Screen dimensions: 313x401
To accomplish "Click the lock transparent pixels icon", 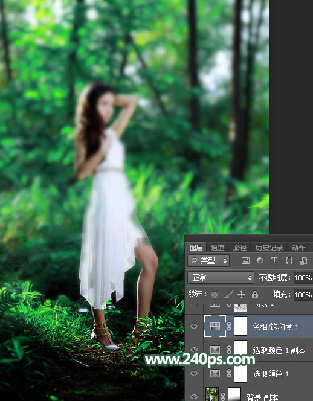I will click(x=215, y=295).
